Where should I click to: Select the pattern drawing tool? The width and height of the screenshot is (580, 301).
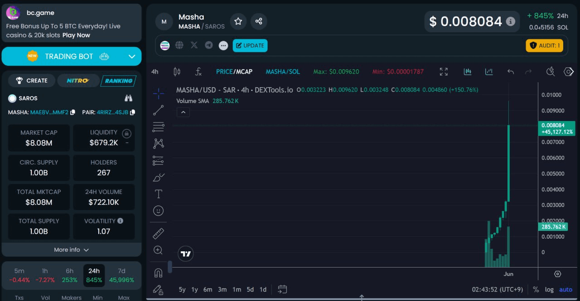(x=159, y=143)
